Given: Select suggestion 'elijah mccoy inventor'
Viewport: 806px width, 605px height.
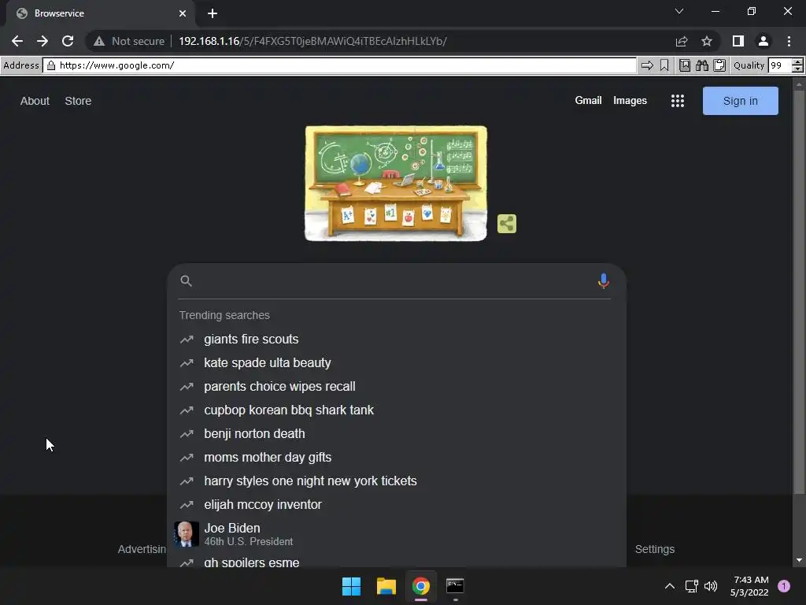Looking at the screenshot, I should tap(397, 505).
